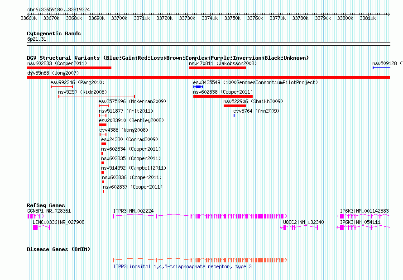Click the small blue esv8764 marker
403x280 pixels.
pos(234,115)
